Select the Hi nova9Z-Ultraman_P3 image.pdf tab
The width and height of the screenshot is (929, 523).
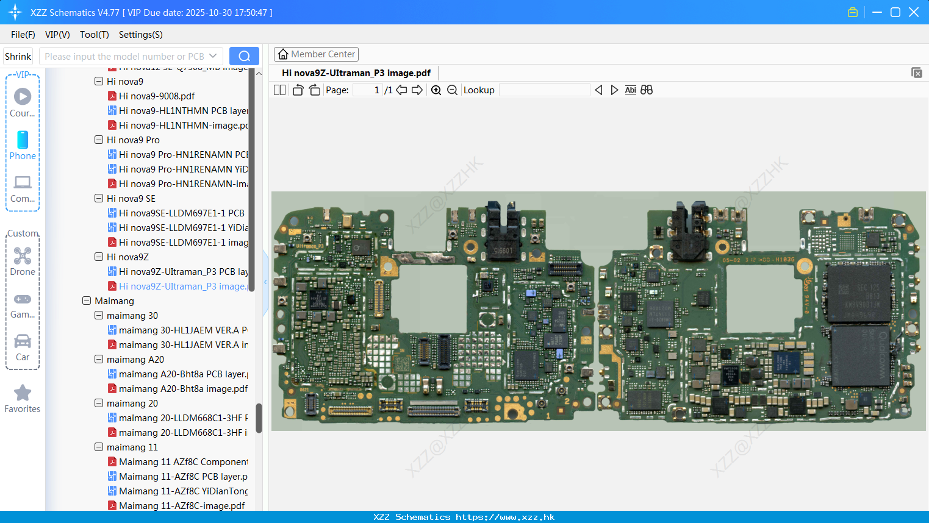pyautogui.click(x=356, y=73)
